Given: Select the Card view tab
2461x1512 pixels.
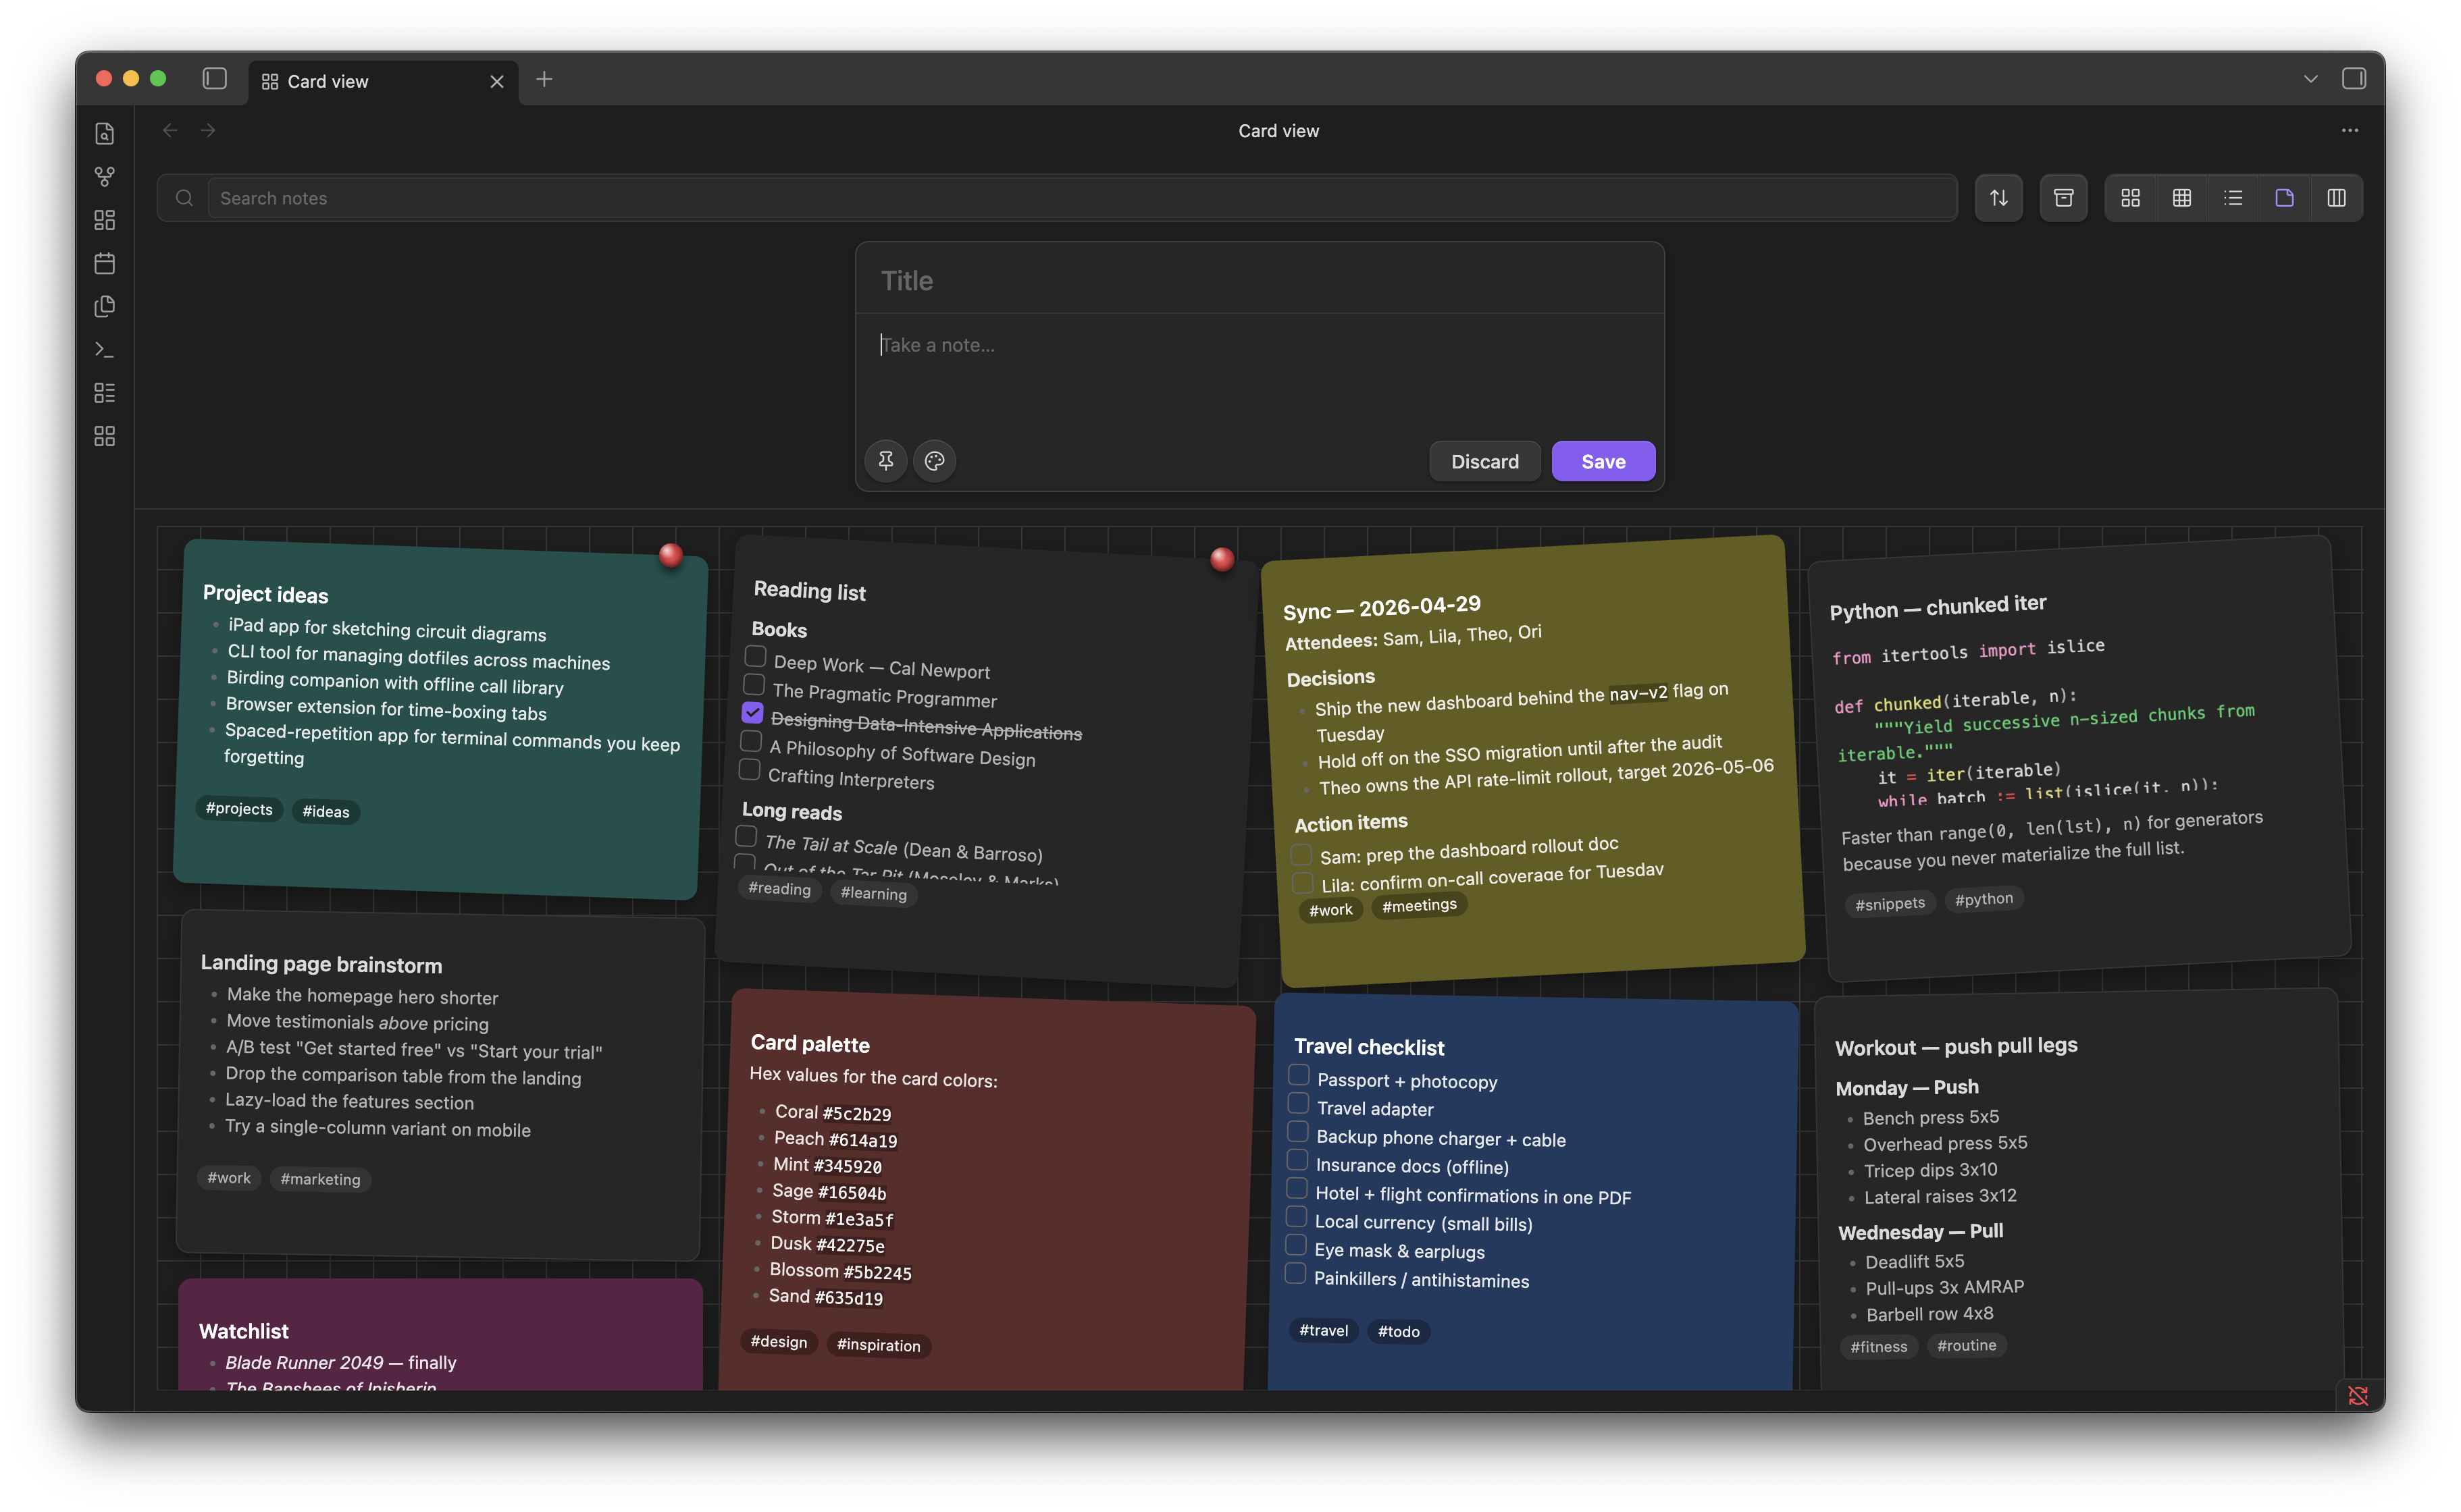Looking at the screenshot, I should pos(383,82).
